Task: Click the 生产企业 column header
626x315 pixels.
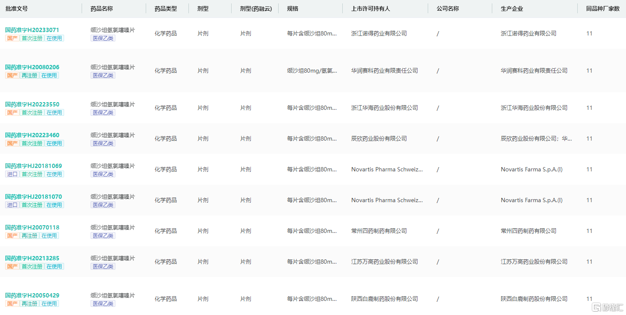Action: click(x=512, y=9)
